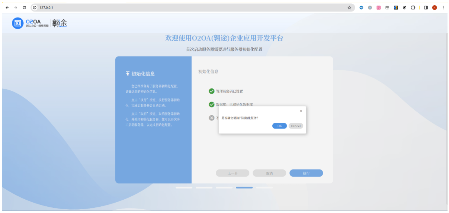This screenshot has width=449, height=213.
Task: Click the gray X status icon
Action: [x=212, y=118]
